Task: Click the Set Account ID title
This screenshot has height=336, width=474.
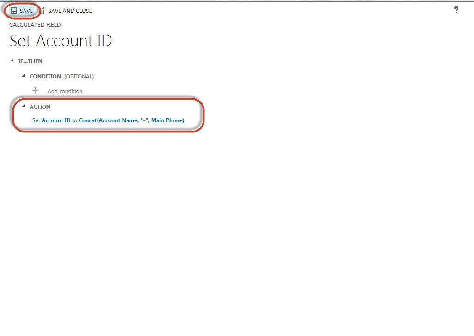Action: [61, 41]
